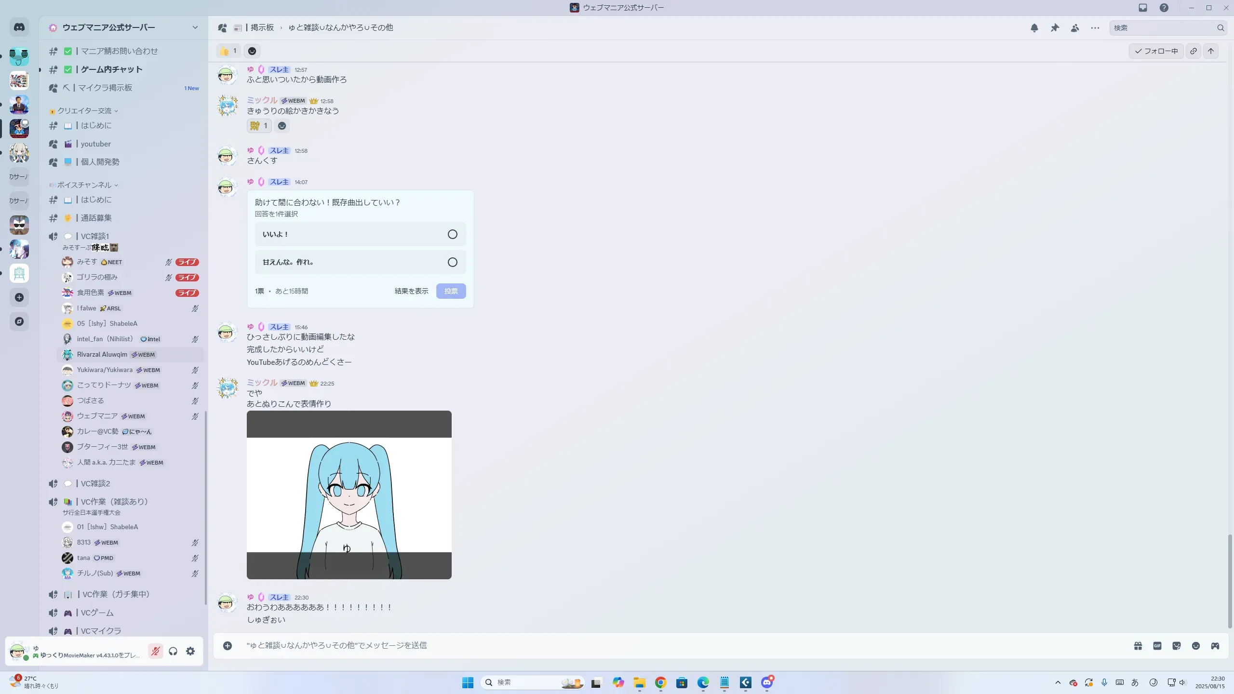This screenshot has width=1234, height=694.
Task: Send a gift icon
Action: [1138, 646]
